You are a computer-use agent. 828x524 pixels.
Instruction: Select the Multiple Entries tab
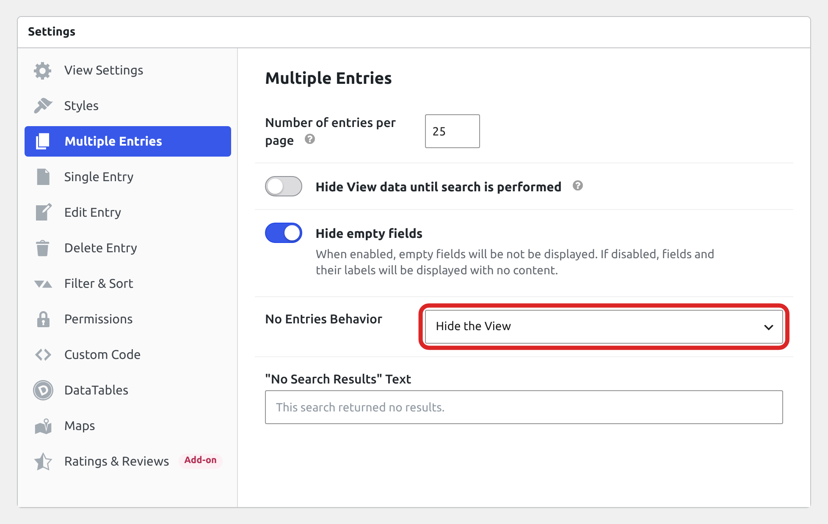tap(128, 141)
